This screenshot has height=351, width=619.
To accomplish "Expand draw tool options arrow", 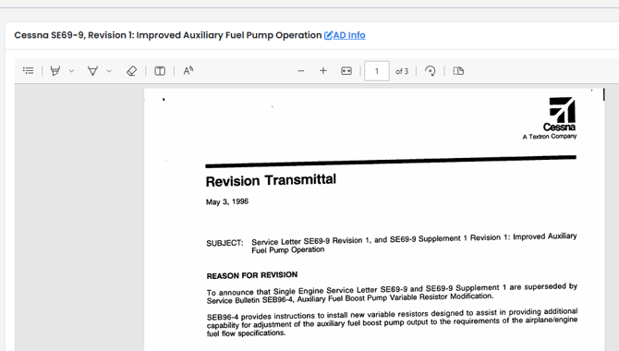I will coord(109,71).
